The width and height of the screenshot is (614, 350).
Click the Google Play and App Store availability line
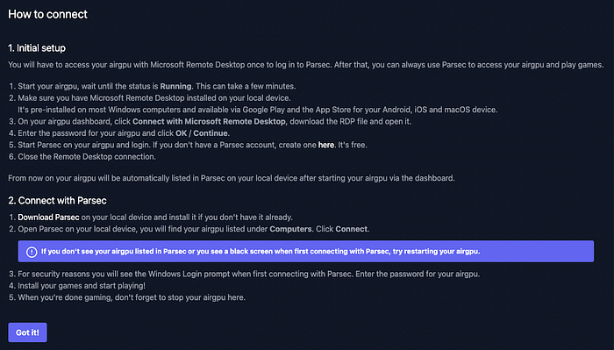[257, 110]
